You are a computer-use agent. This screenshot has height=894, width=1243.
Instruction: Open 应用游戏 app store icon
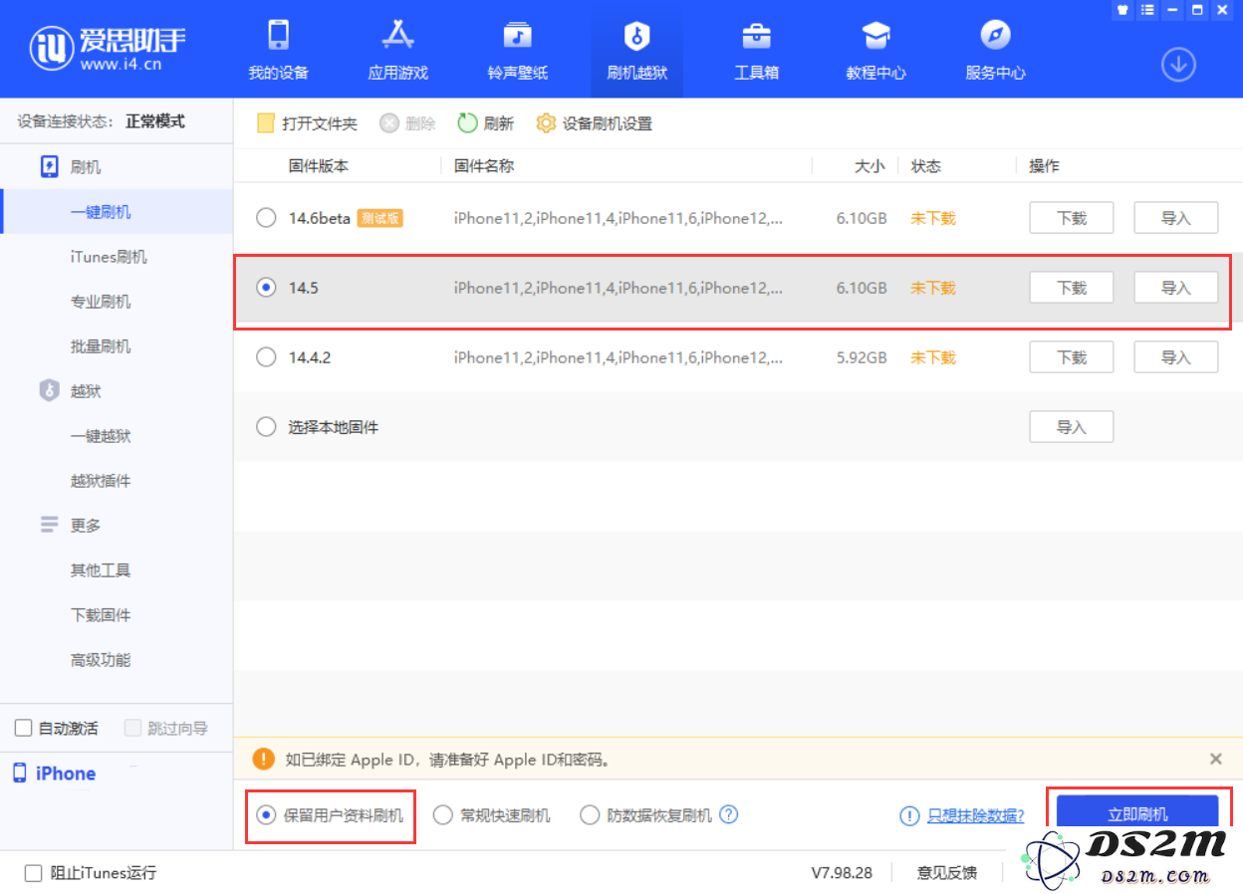pyautogui.click(x=397, y=36)
